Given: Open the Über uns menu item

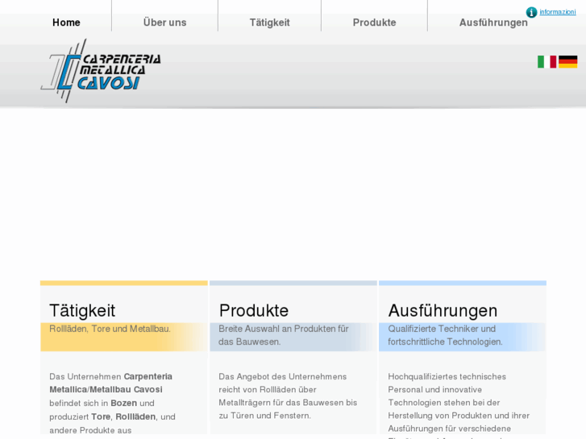Looking at the screenshot, I should [x=164, y=23].
